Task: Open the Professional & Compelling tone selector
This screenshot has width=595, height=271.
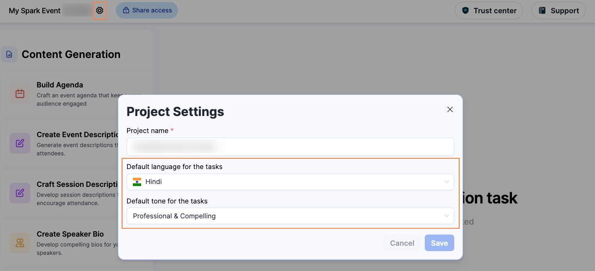Action: 290,216
